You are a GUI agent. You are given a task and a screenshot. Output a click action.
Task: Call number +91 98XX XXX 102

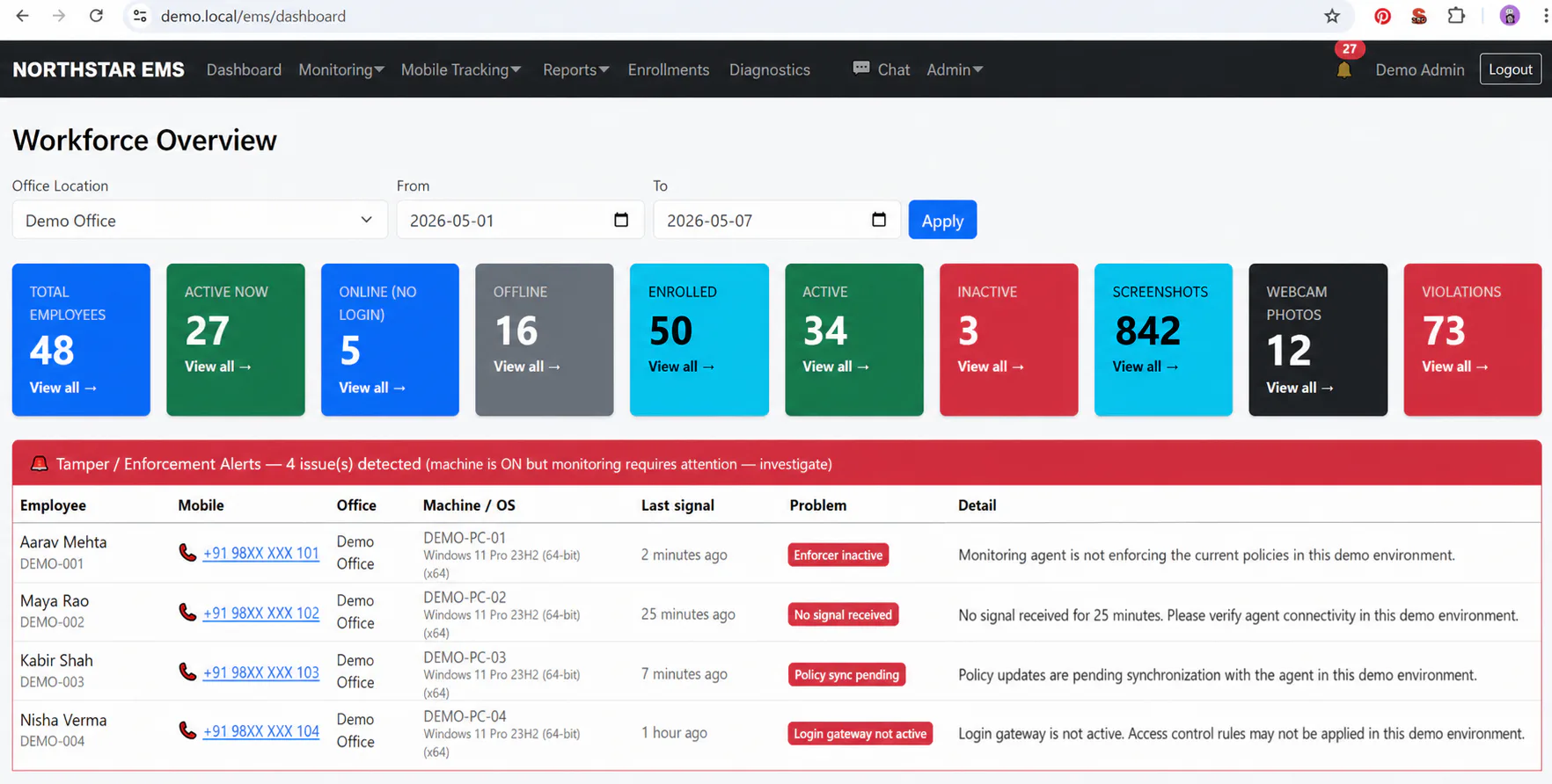click(x=260, y=613)
